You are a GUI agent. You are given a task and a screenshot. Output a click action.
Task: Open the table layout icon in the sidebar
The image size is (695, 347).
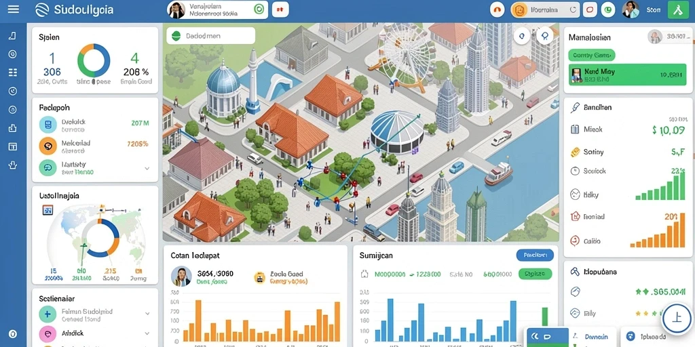pos(12,146)
